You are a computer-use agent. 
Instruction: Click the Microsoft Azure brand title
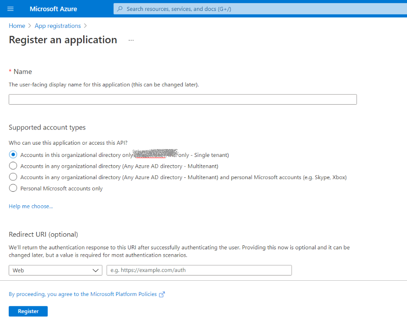point(53,9)
